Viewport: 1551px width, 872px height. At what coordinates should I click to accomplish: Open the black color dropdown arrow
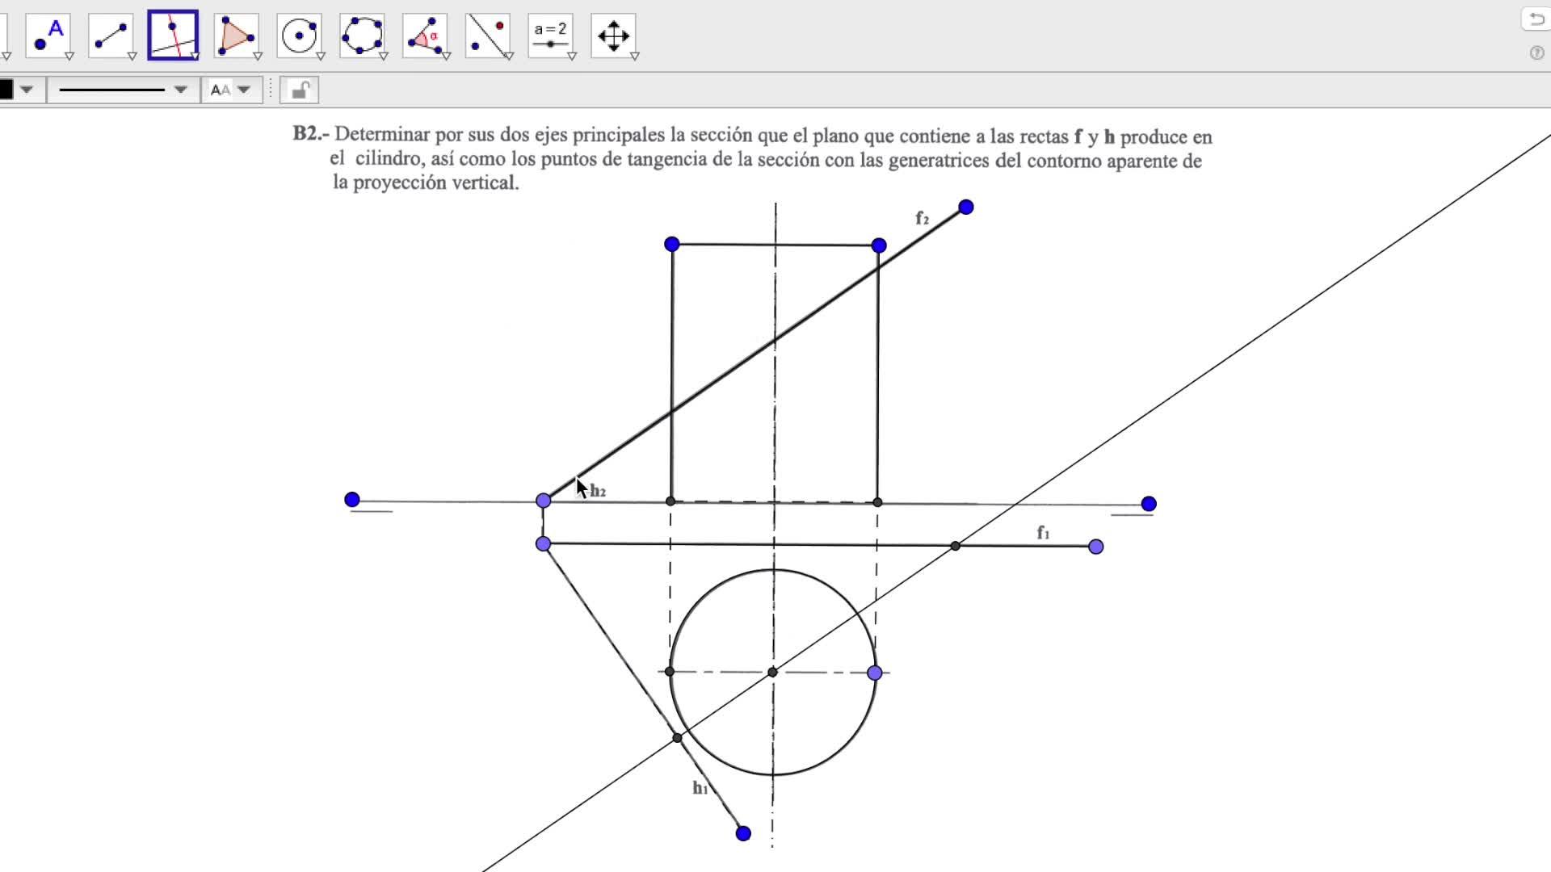27,90
